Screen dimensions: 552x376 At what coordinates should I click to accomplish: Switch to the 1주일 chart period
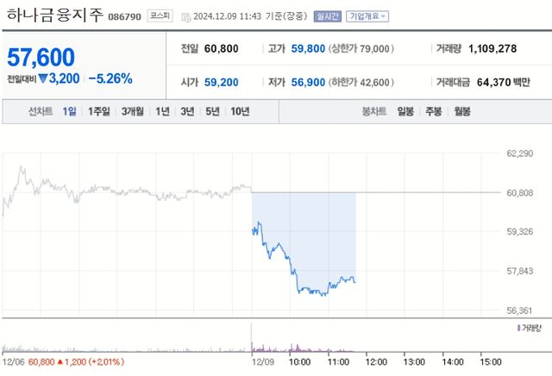coord(99,111)
